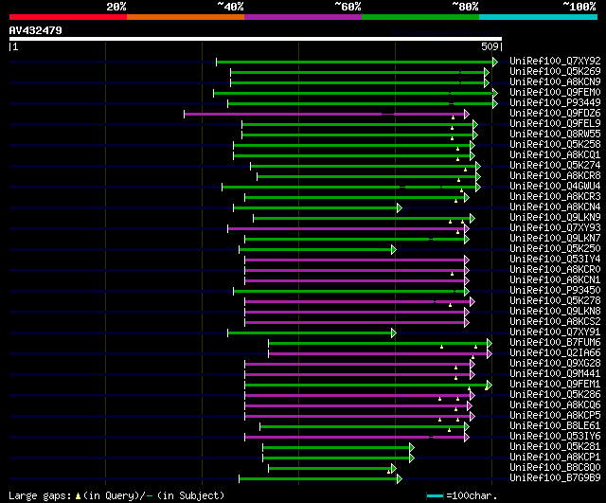
Task: Click the yellow query gap marker in the legend
Action: (x=78, y=496)
